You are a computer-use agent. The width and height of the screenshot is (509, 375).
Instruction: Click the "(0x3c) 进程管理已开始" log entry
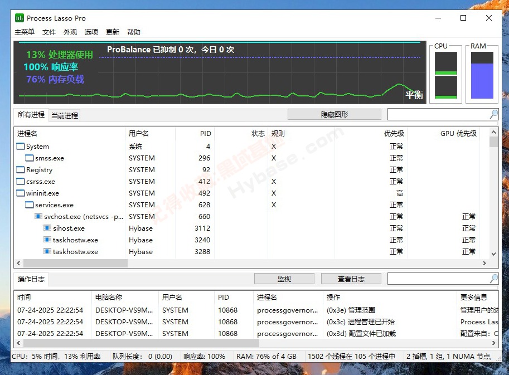coord(360,322)
